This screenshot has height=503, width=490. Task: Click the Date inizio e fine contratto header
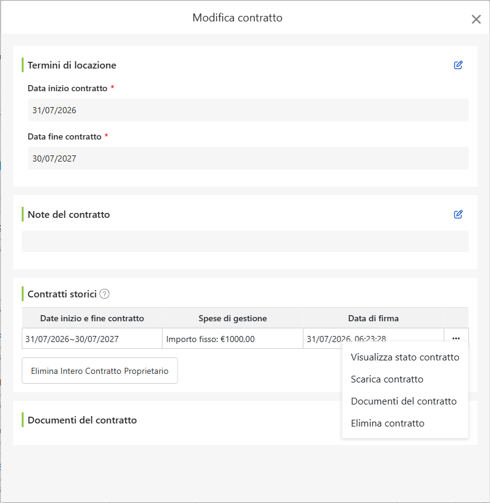92,318
